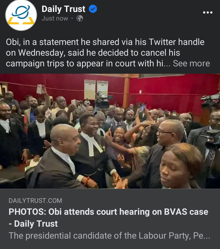Expand the caption with 'See more'

click(191, 64)
